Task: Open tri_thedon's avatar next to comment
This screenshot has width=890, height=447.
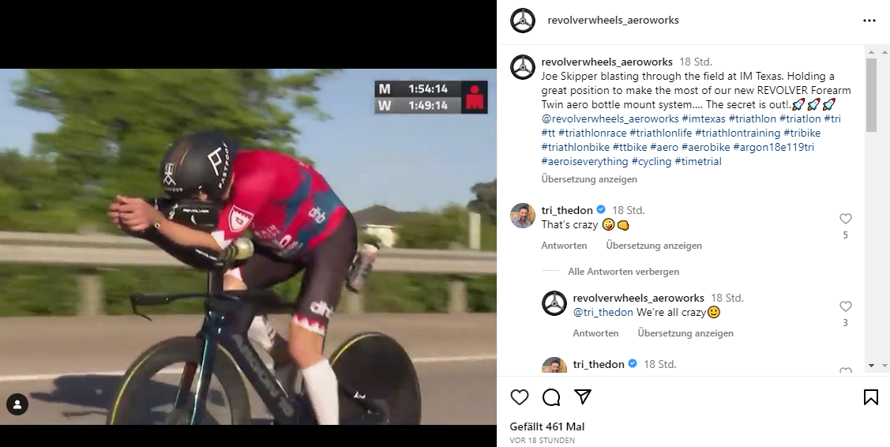Action: [523, 216]
